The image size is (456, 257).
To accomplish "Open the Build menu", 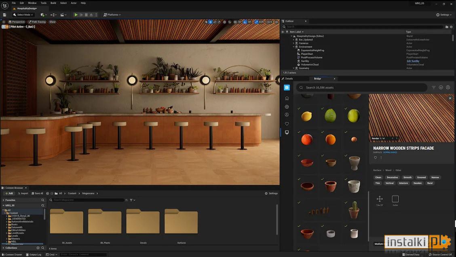I will point(53,3).
